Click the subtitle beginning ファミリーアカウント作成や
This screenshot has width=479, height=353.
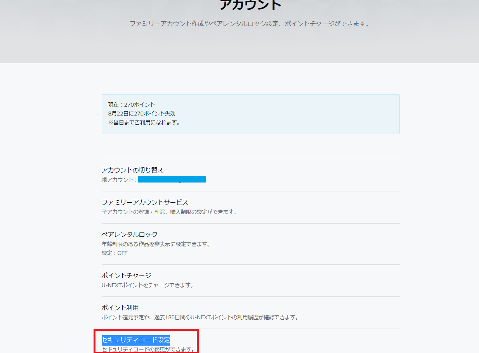(x=249, y=24)
